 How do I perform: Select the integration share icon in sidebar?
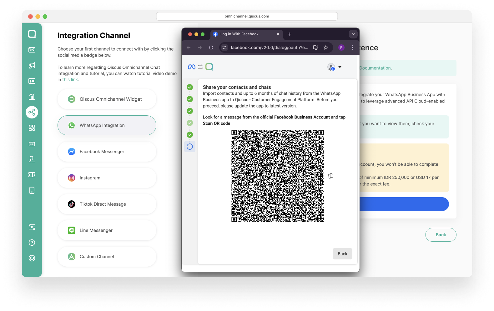(32, 112)
